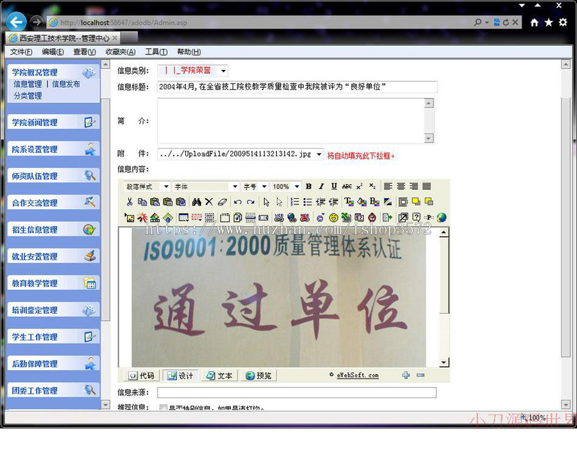Open the 段落样式 paragraph style dropdown

pos(166,187)
